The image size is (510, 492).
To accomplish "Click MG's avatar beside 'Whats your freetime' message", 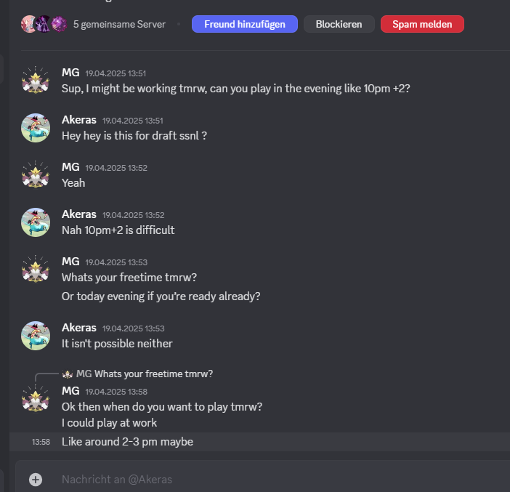I will (35, 269).
